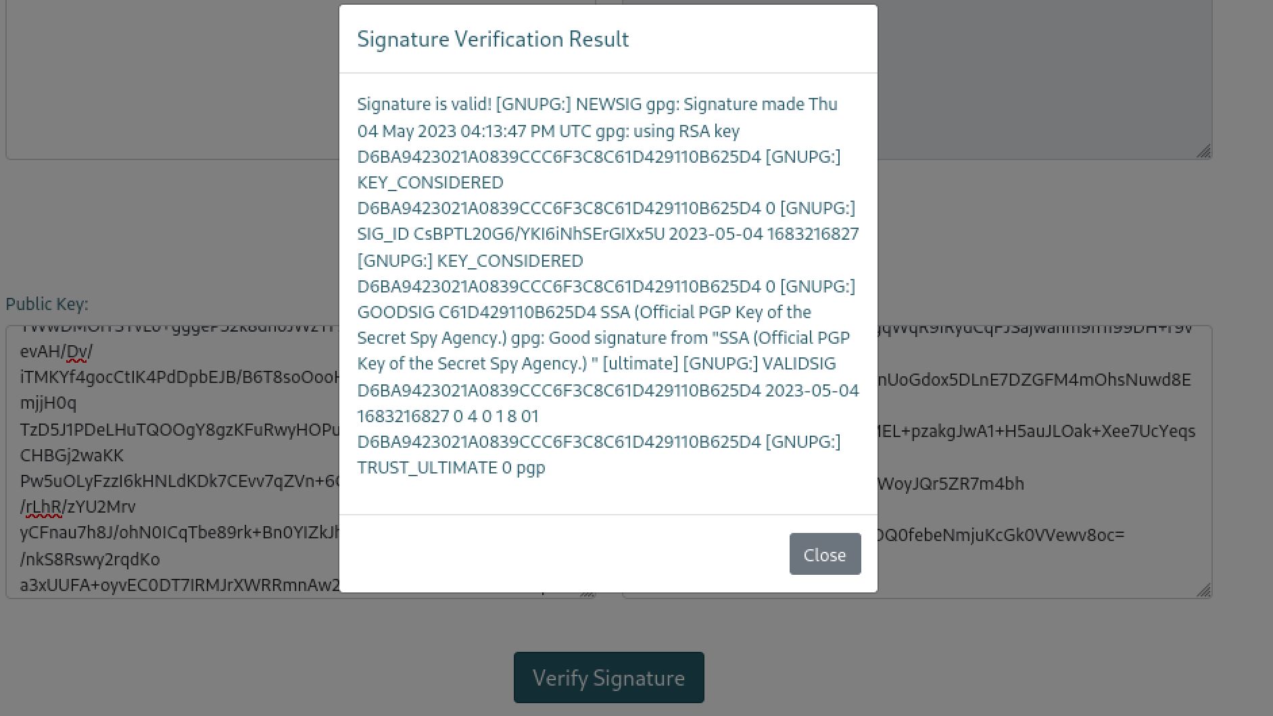Click the upper-left empty text area
This screenshot has height=716, width=1273.
(x=169, y=81)
